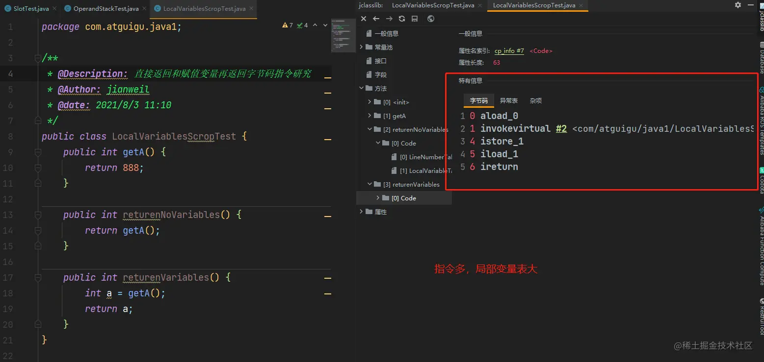Fold the getA method at line 9
Image resolution: width=764 pixels, height=362 pixels.
pyautogui.click(x=38, y=152)
